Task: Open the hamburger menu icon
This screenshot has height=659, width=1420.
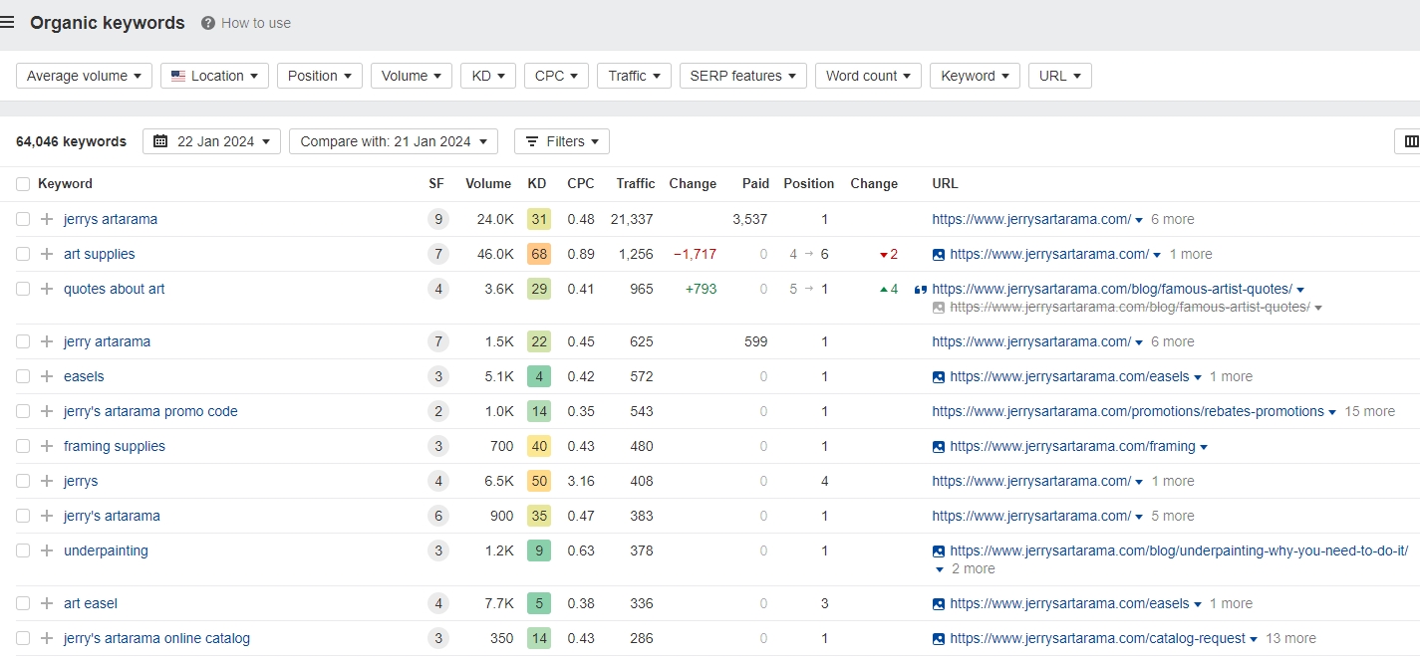Action: (x=7, y=23)
